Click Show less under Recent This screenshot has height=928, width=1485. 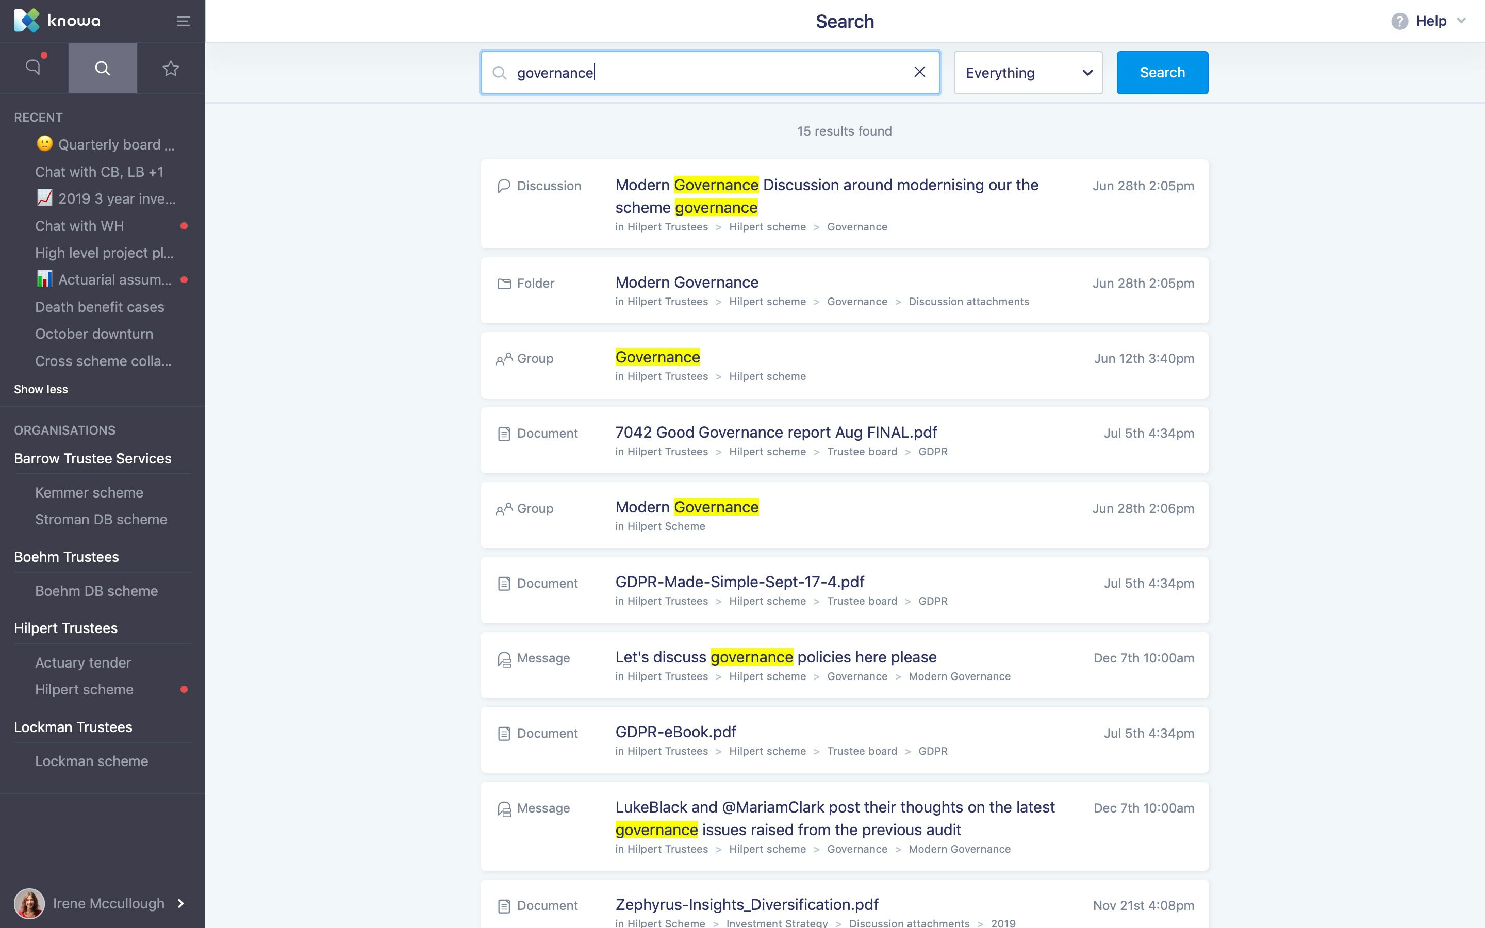point(41,389)
